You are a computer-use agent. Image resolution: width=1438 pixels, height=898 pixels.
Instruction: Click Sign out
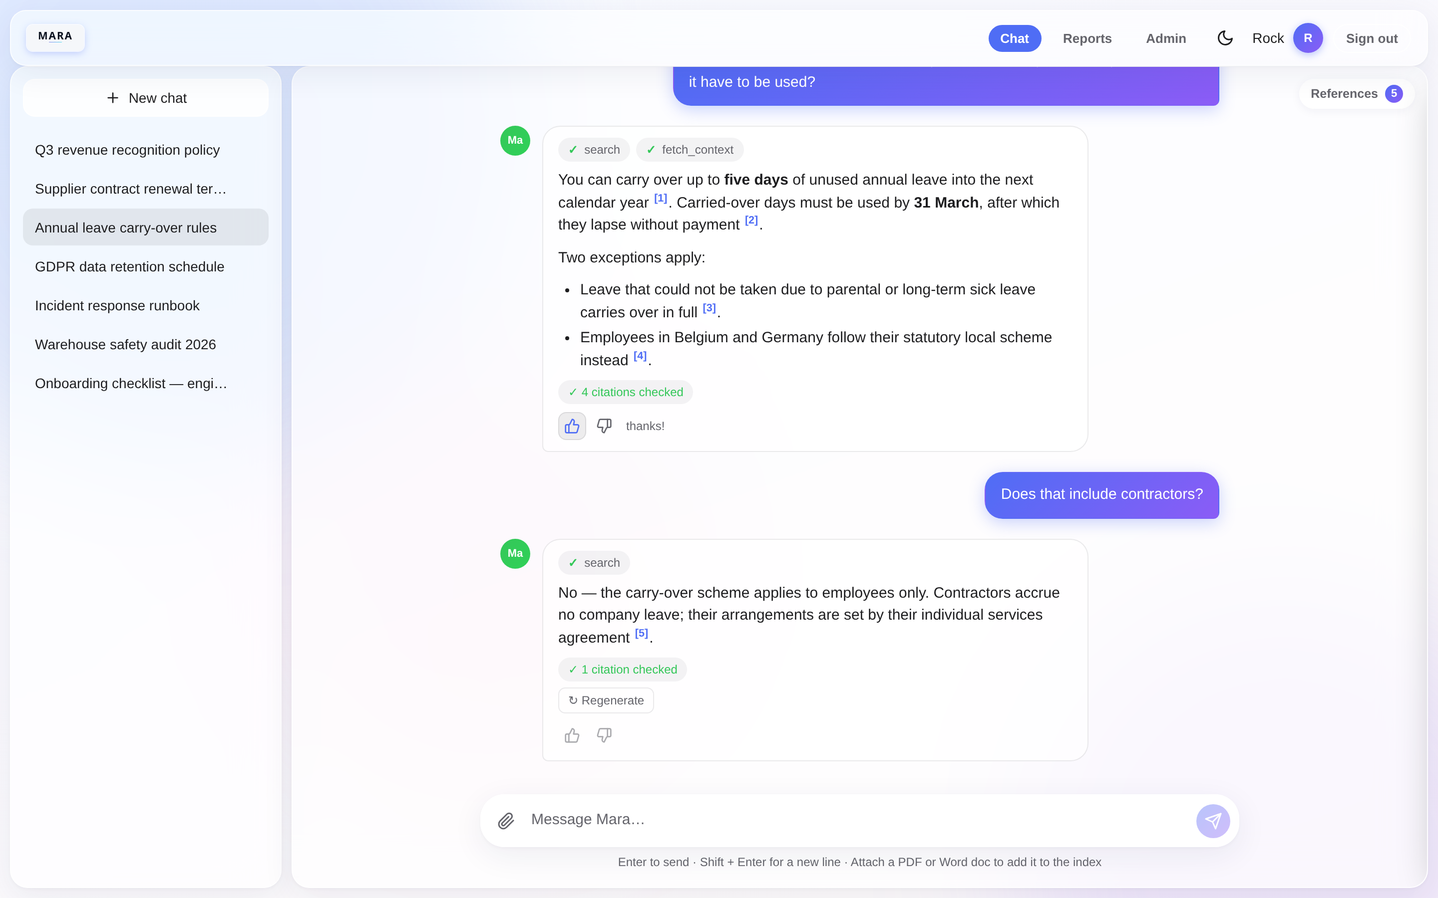1372,38
